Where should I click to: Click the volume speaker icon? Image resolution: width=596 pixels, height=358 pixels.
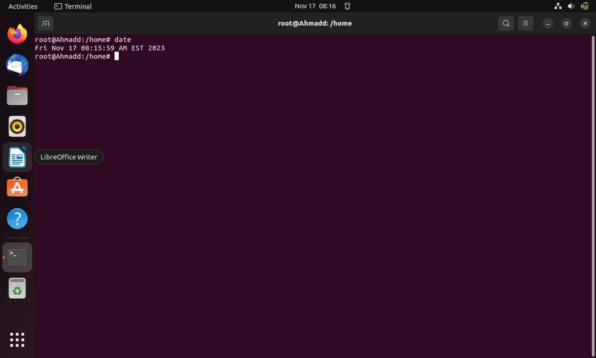coord(571,6)
